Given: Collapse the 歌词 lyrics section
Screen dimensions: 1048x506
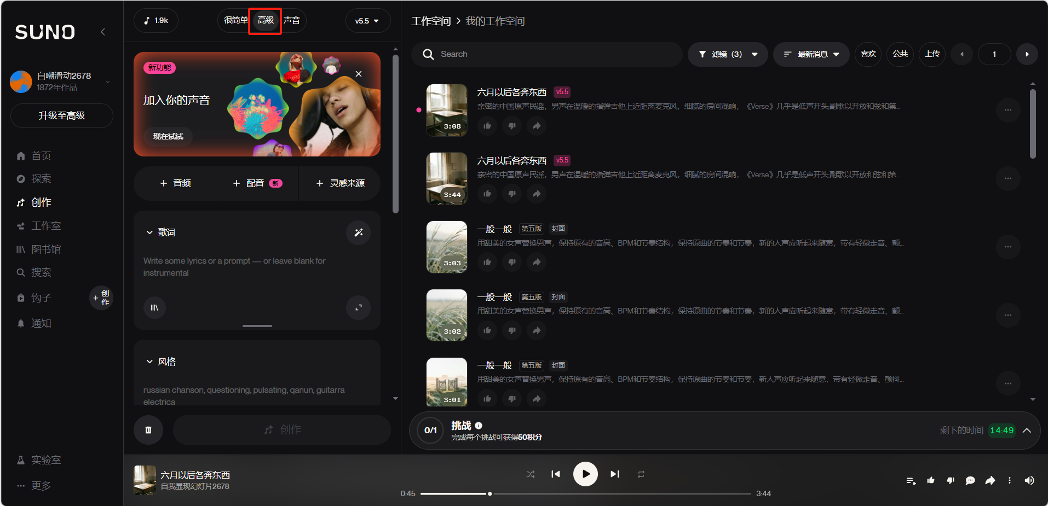Looking at the screenshot, I should pos(149,232).
